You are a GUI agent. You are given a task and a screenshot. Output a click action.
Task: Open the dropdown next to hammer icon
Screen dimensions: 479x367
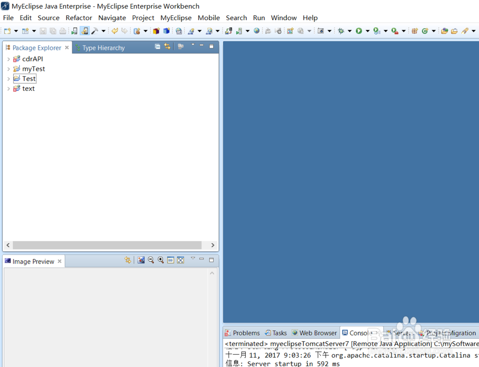[103, 31]
